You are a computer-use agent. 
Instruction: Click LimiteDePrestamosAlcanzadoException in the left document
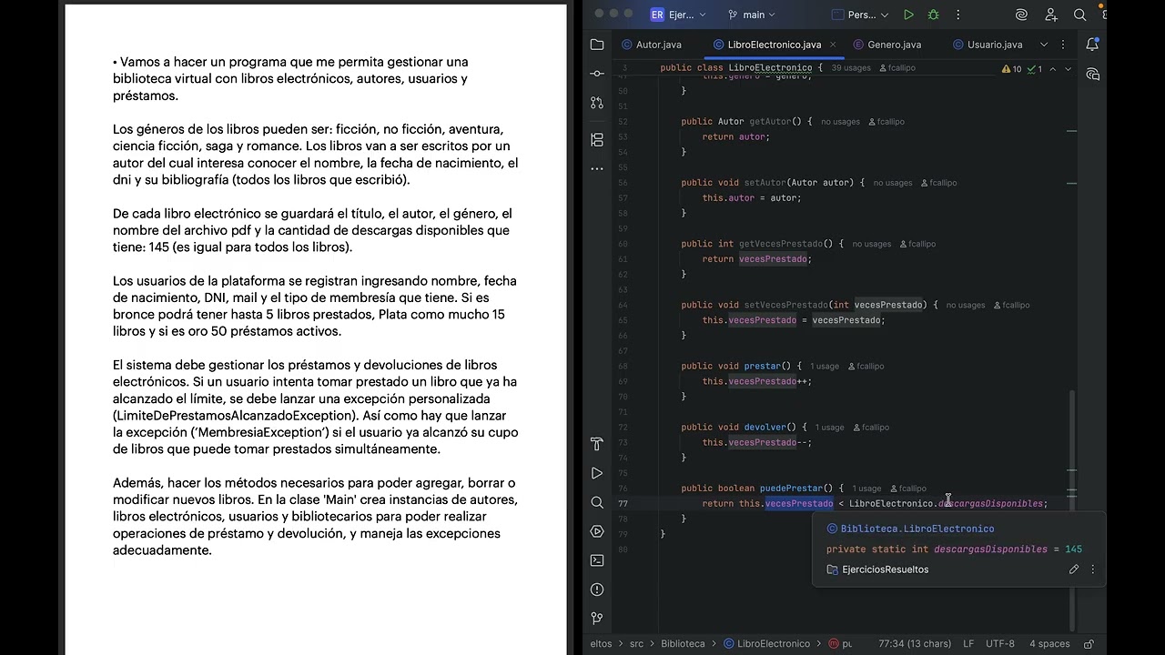pos(234,416)
